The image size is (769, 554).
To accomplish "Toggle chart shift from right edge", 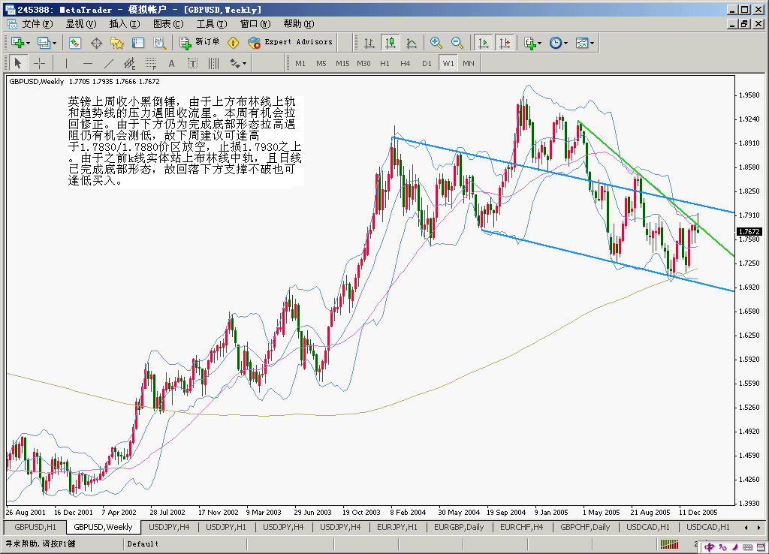I will (505, 43).
